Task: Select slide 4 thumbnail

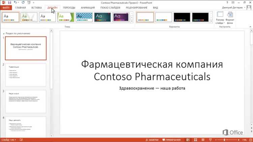Action: click(26, 127)
